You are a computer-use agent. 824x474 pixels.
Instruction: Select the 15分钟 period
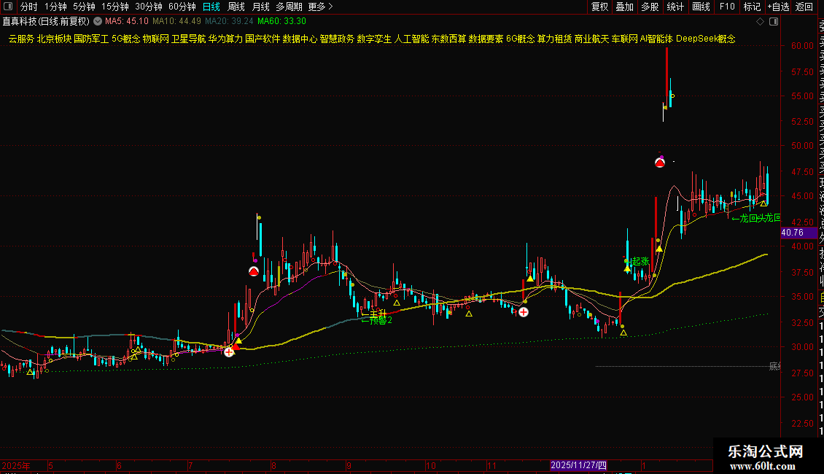(x=115, y=7)
